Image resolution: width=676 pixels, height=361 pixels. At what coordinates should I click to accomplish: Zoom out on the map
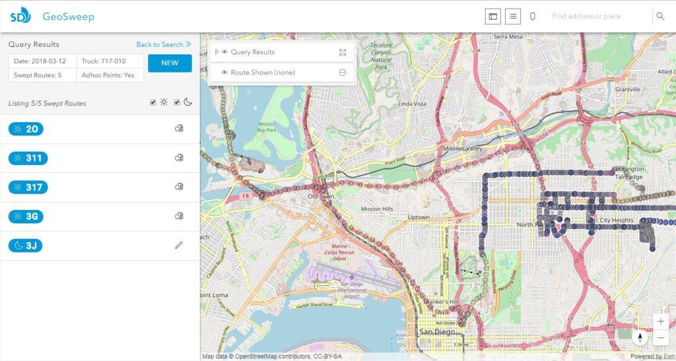pos(661,338)
